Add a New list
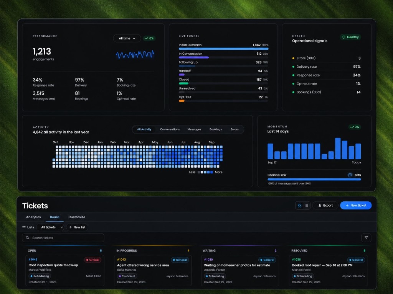 point(77,227)
